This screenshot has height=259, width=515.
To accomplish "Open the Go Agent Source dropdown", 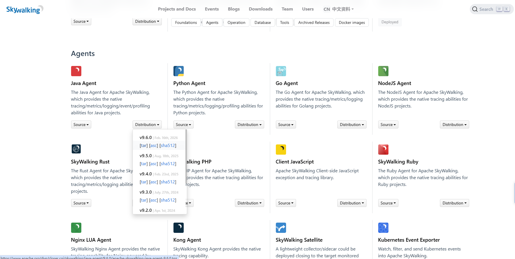I will 286,125.
